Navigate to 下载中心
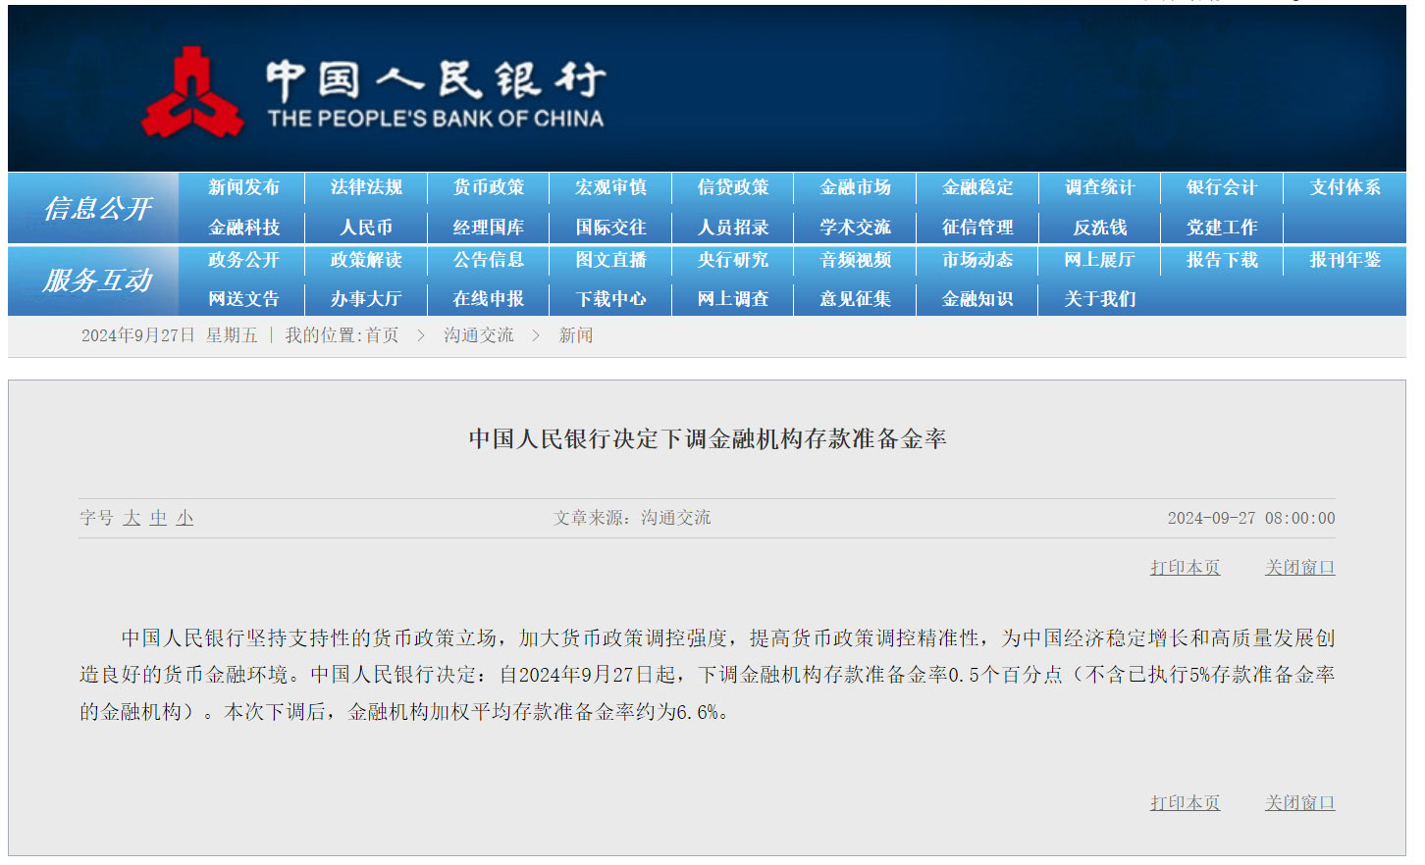Viewport: 1425px width, 865px height. 610,299
